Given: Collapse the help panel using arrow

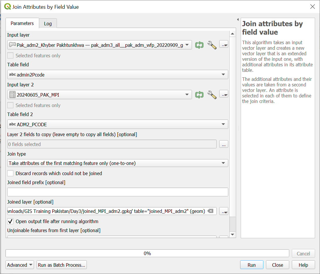Looking at the screenshot, I should [238, 19].
